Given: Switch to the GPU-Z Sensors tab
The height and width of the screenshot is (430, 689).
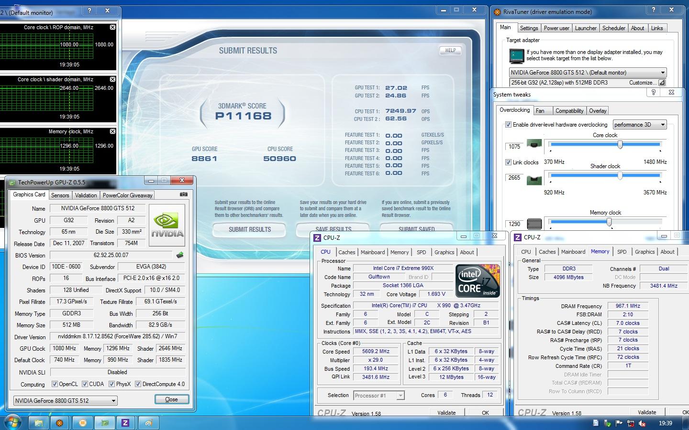Looking at the screenshot, I should click(x=60, y=195).
